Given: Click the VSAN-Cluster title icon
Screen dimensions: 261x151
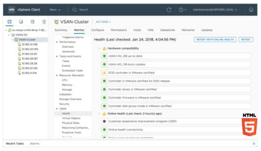Looking at the screenshot, I should click(56, 22).
